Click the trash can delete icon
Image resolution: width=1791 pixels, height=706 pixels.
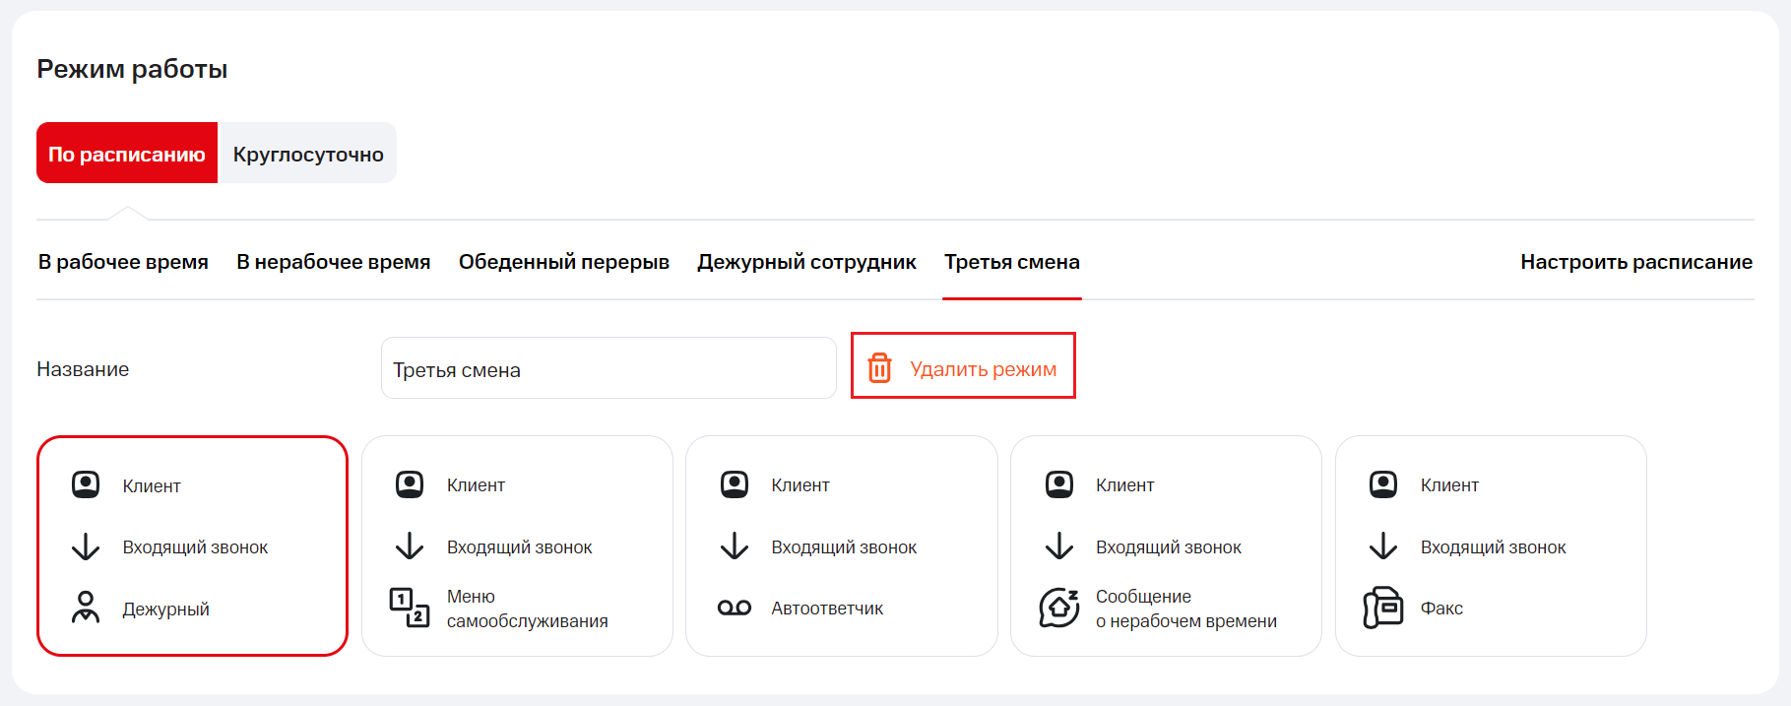pyautogui.click(x=879, y=368)
